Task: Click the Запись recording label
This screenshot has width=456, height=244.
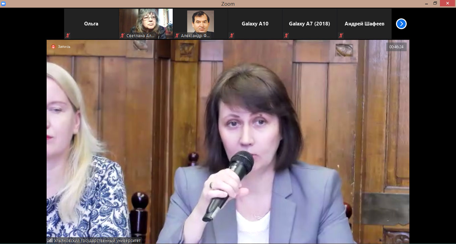Action: click(64, 47)
